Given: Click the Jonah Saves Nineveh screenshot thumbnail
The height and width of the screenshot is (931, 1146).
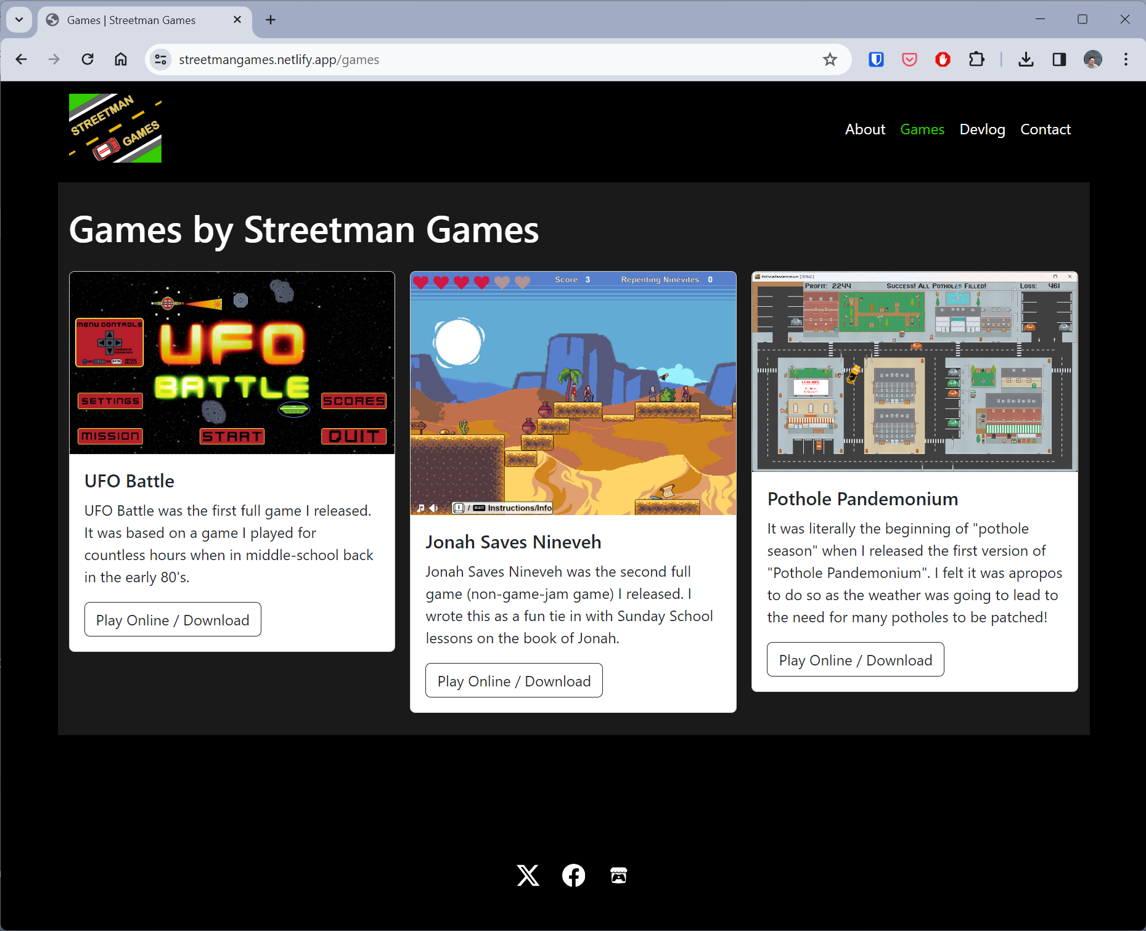Looking at the screenshot, I should tap(573, 393).
